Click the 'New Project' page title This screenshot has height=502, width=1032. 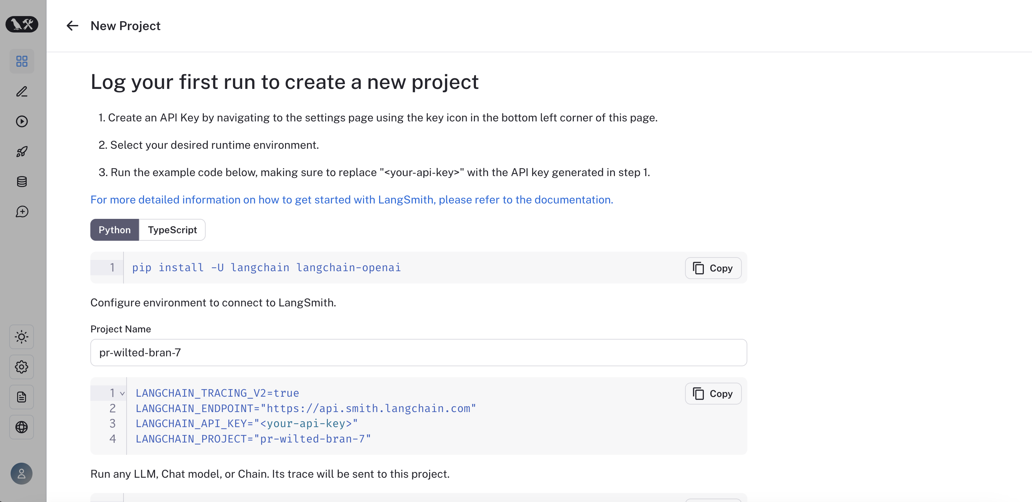(x=125, y=26)
